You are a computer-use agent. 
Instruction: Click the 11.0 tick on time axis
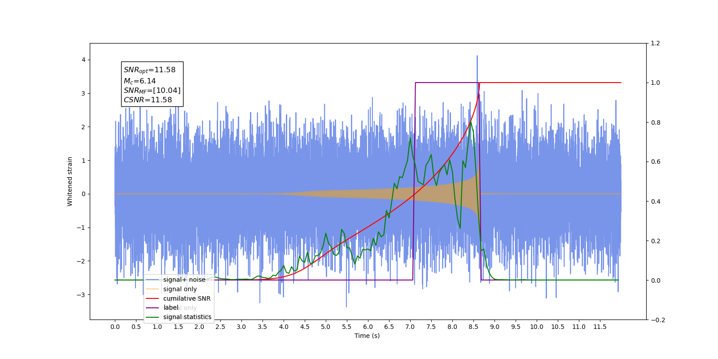click(579, 327)
